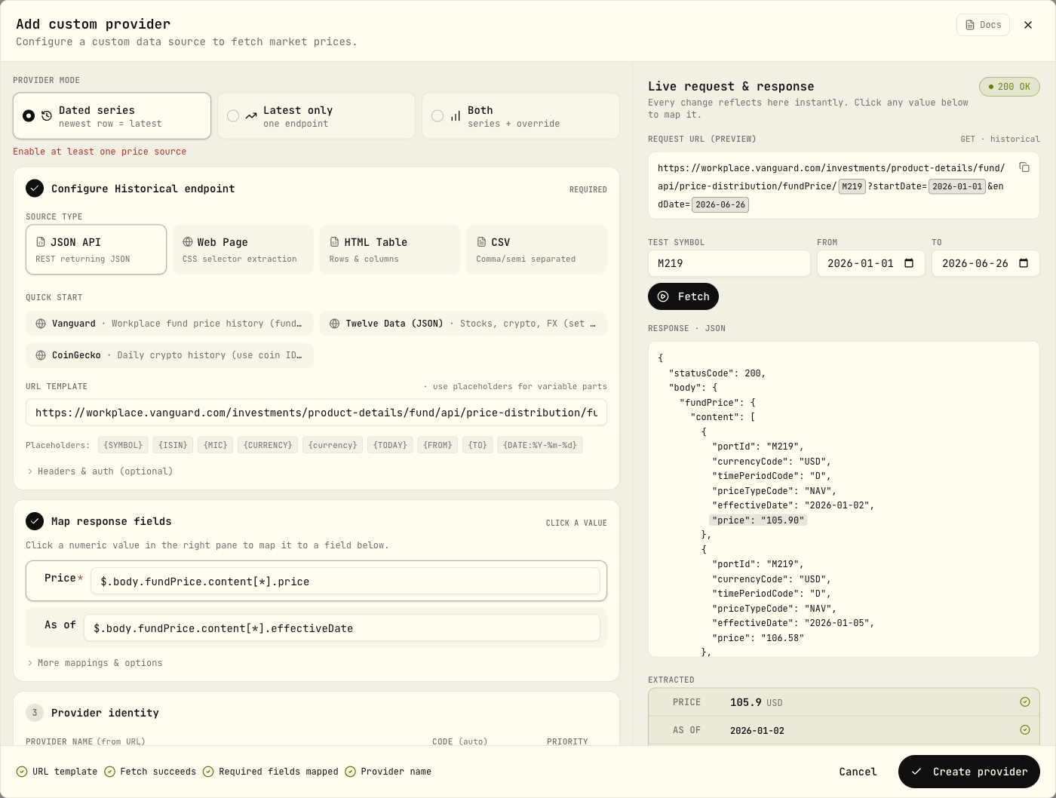Edit the Test symbol field
This screenshot has width=1056, height=798.
coord(729,263)
